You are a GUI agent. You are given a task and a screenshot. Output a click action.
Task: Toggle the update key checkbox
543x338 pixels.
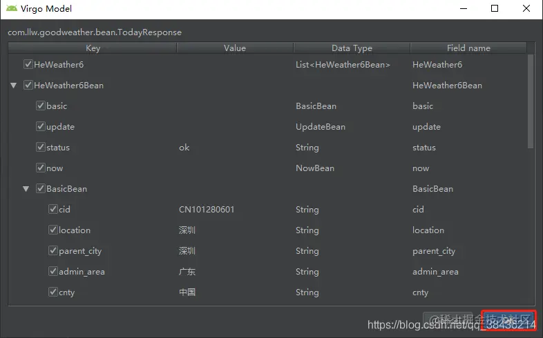[x=41, y=126]
